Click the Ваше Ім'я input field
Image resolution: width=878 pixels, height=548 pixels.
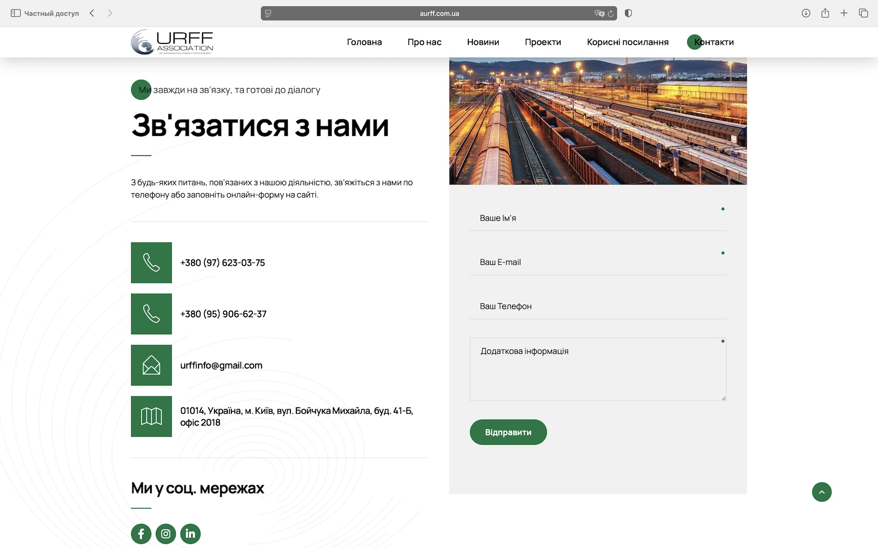[598, 218]
